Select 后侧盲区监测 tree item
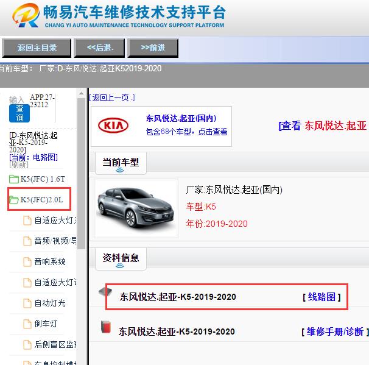The width and height of the screenshot is (369, 365). point(55,345)
